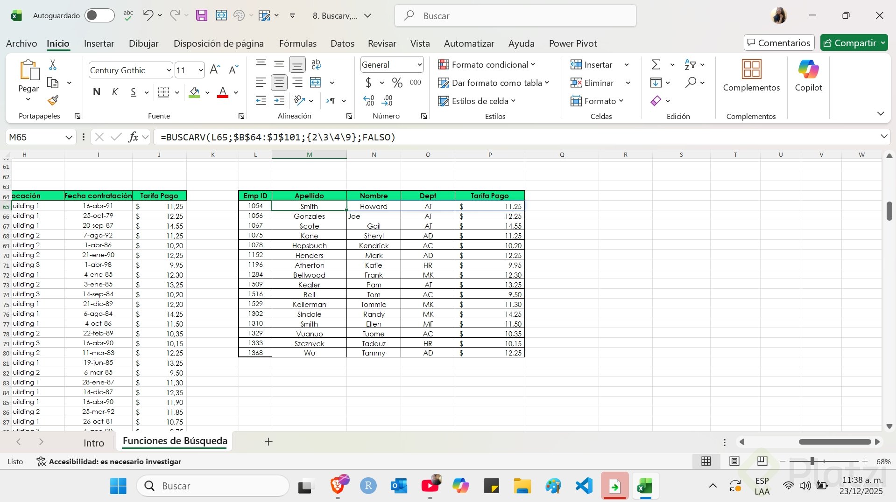This screenshot has width=896, height=502.
Task: Click the Clear eraser icon
Action: (x=656, y=100)
